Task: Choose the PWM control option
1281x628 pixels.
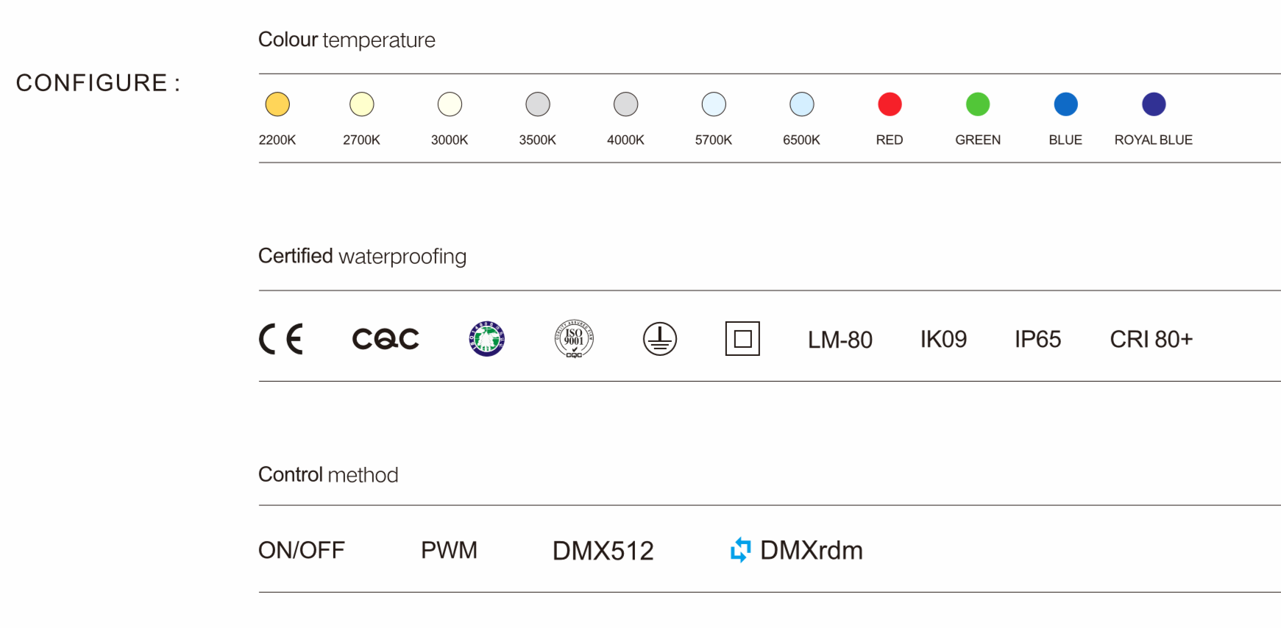Action: (449, 550)
